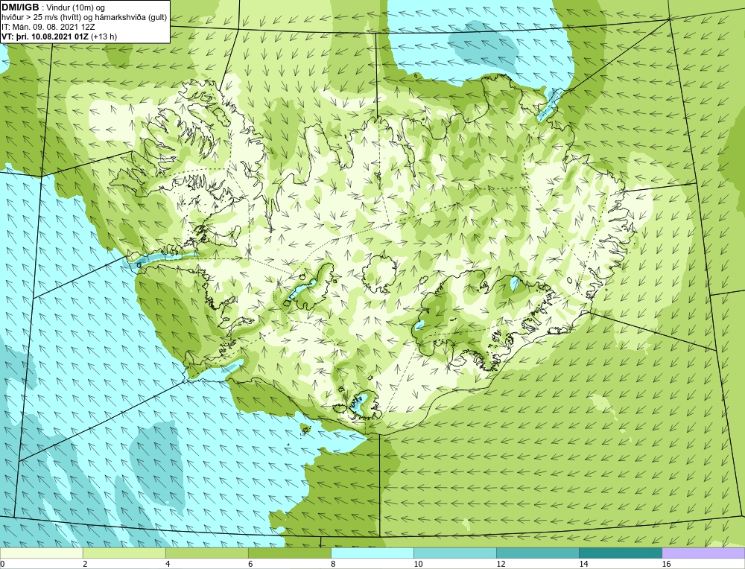Click the legend scale label 16
This screenshot has width=745, height=569.
coord(665,564)
